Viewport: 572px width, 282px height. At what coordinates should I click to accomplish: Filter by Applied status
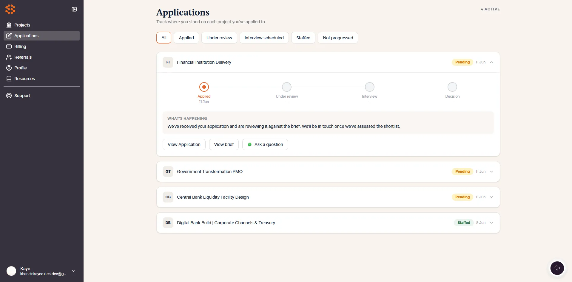tap(186, 38)
